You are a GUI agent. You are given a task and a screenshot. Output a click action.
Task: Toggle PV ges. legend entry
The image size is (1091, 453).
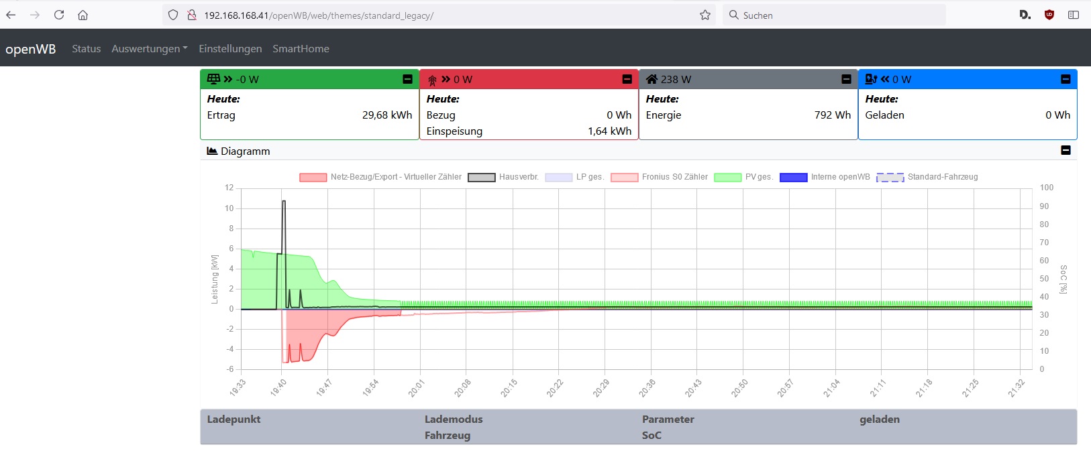743,177
